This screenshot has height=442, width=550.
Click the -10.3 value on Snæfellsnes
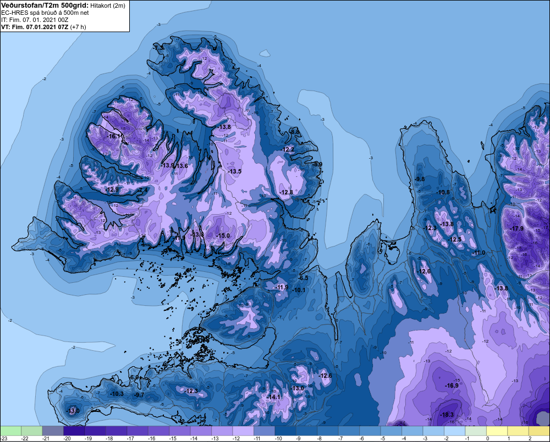tap(117, 394)
